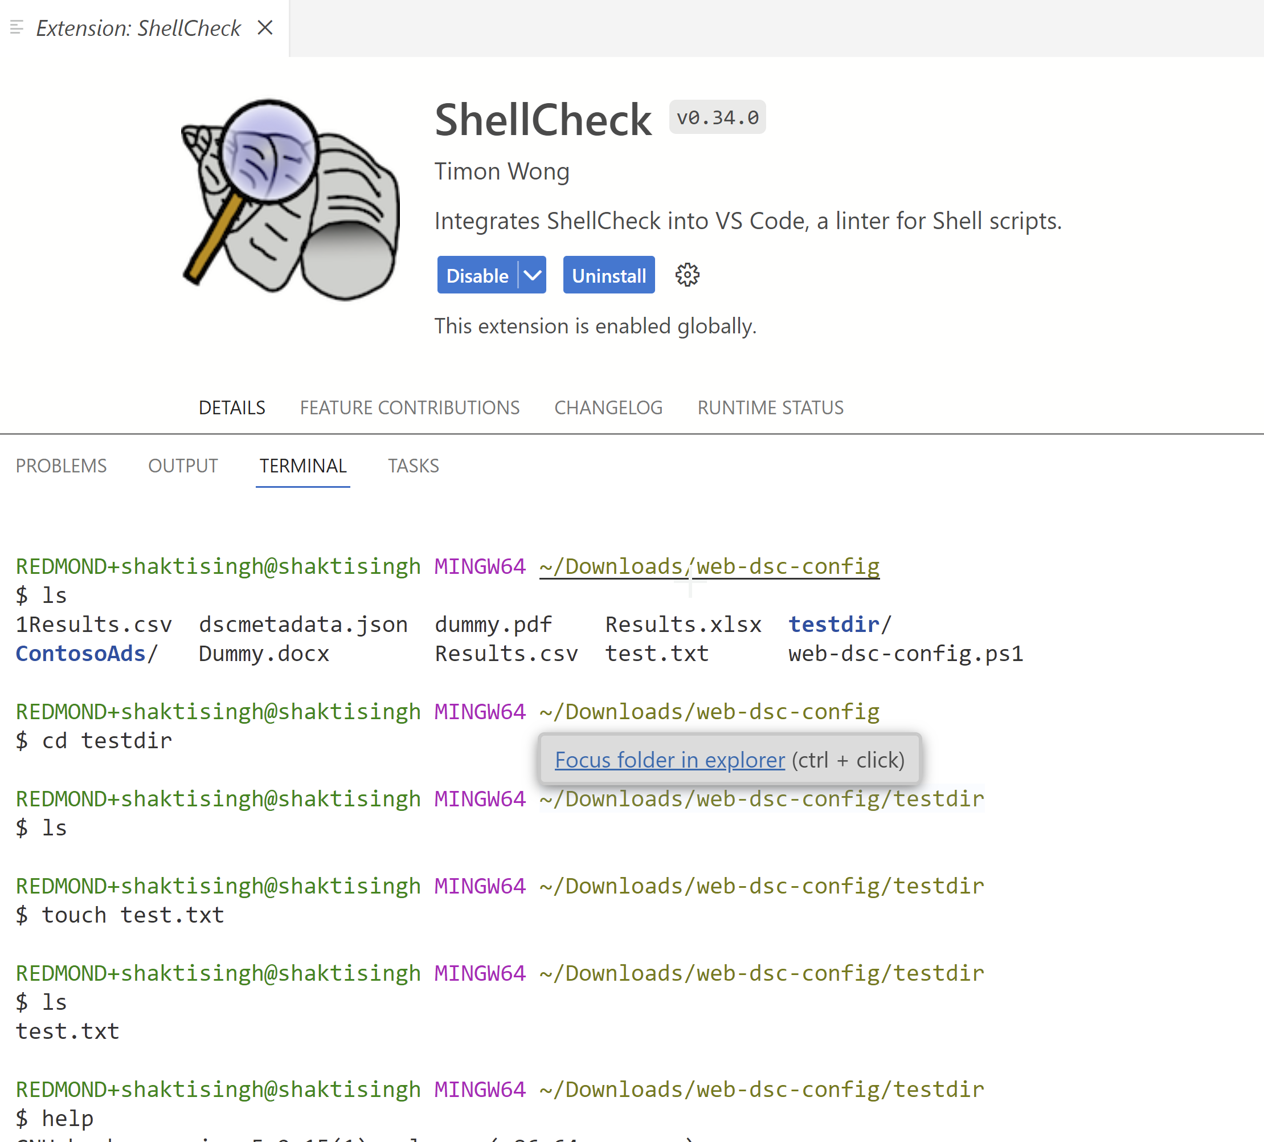Viewport: 1264px width, 1142px height.
Task: Switch to the RUNTIME STATUS tab
Action: (771, 407)
